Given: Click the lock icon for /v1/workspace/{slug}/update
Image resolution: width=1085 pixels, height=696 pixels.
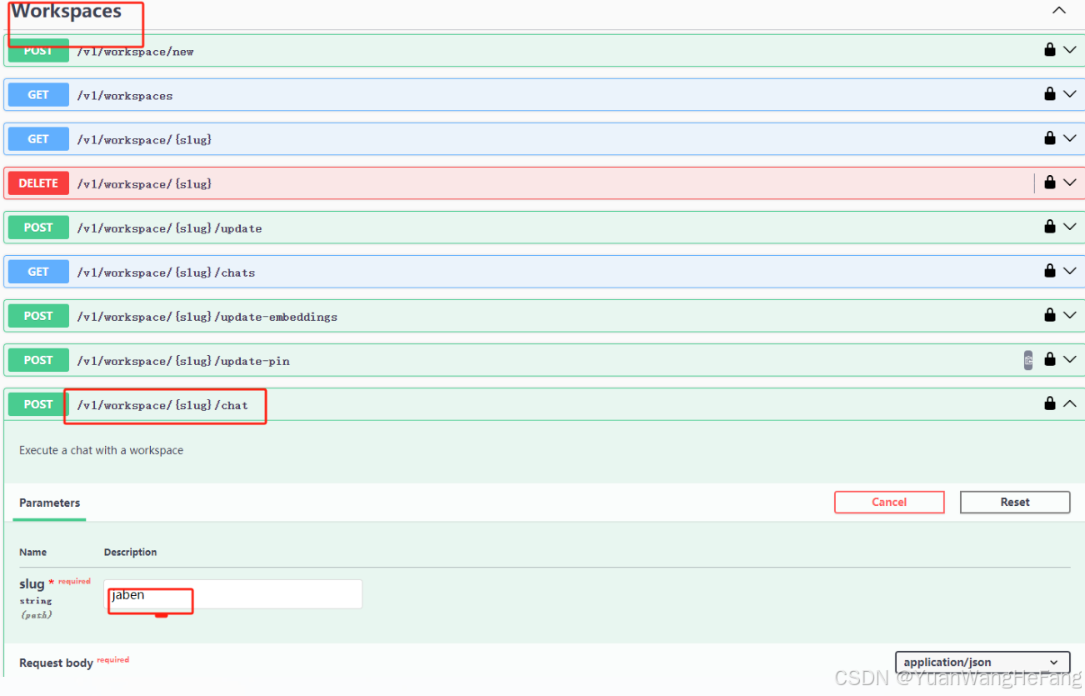Looking at the screenshot, I should (x=1050, y=227).
